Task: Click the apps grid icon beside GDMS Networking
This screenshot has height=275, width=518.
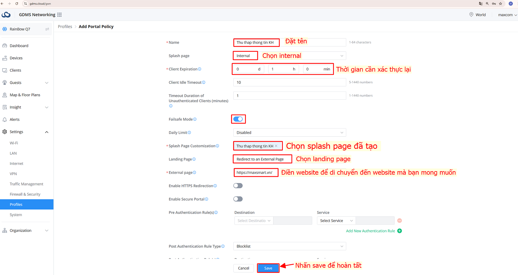Action: click(59, 14)
